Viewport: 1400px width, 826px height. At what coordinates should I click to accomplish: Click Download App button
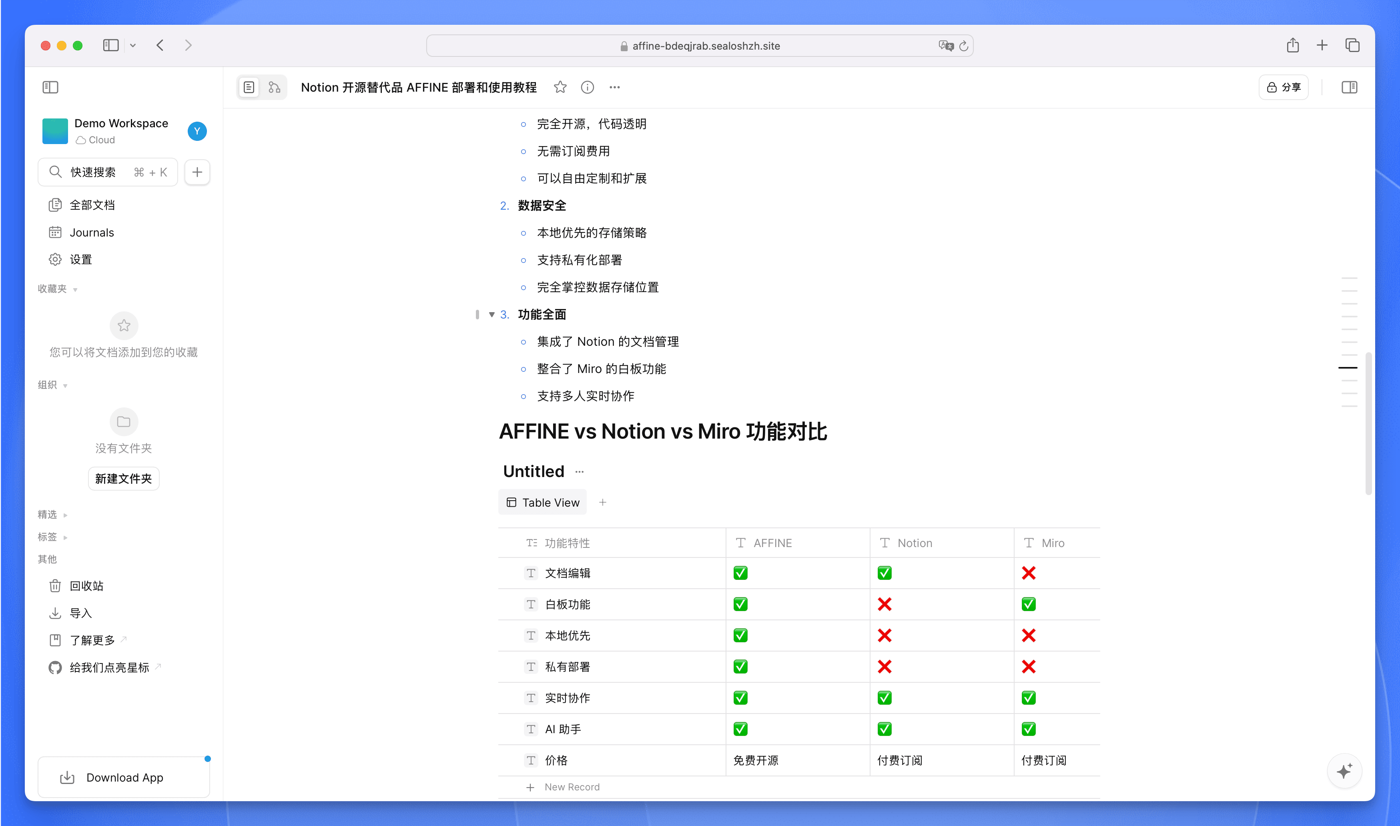coord(124,778)
